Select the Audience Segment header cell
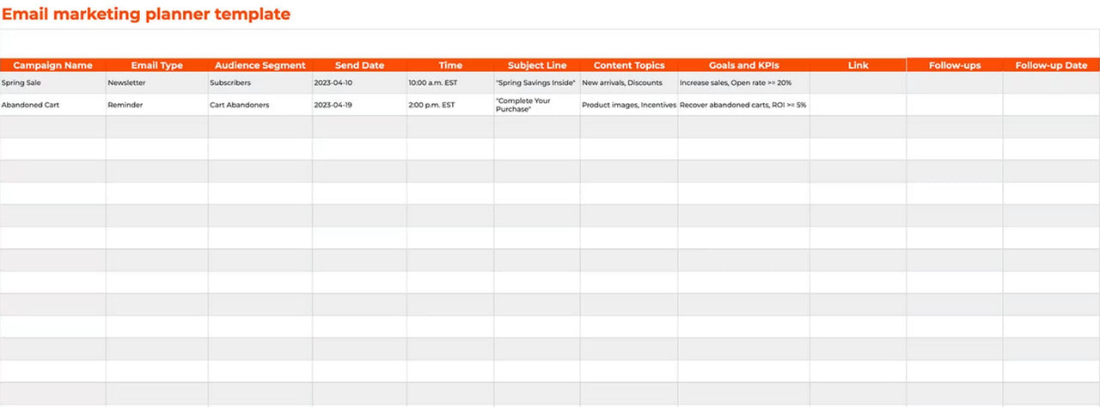 coord(260,65)
